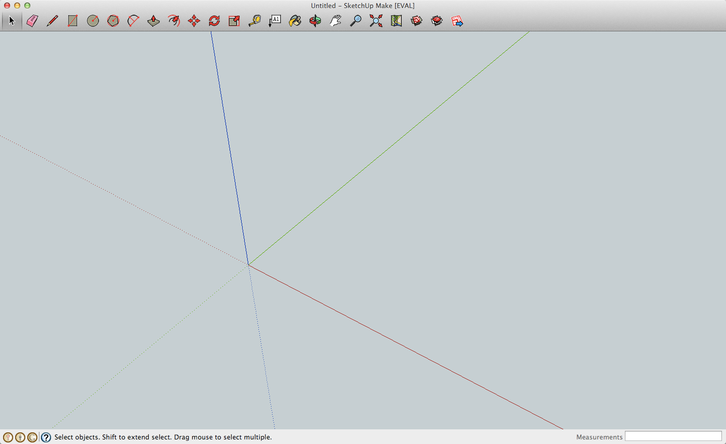Choose the Tape Measure tool

[x=254, y=21]
